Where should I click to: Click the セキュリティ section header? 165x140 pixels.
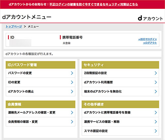(x=120, y=65)
